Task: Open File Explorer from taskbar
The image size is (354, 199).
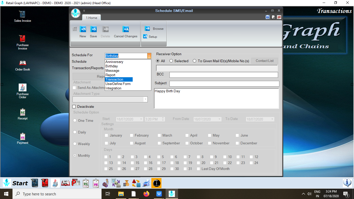Action: (x=121, y=194)
